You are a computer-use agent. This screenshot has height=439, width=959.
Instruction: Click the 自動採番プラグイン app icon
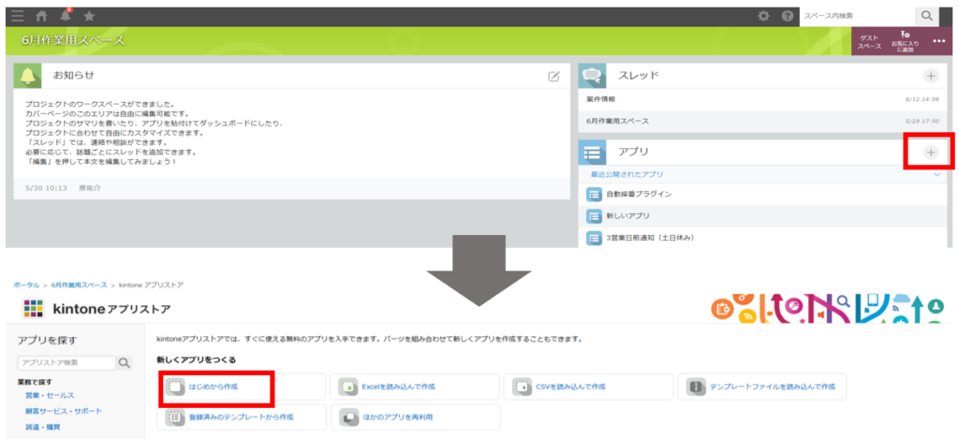click(x=594, y=195)
